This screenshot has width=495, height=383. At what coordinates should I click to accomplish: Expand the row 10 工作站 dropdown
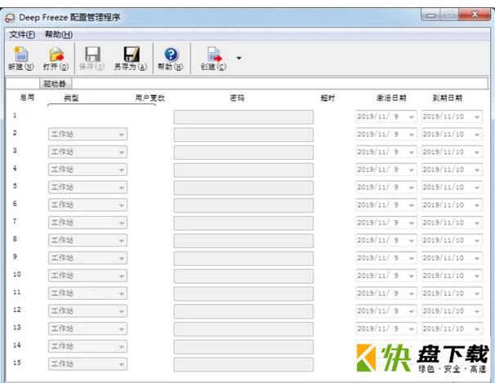(x=87, y=275)
